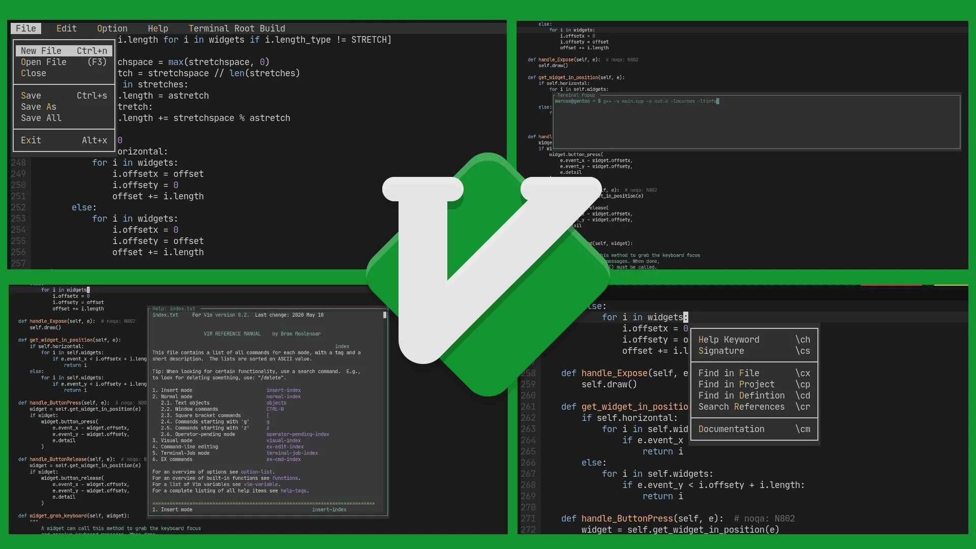Screen dimensions: 976x549
Task: Click the Vim logo in the center
Action: [x=488, y=274]
